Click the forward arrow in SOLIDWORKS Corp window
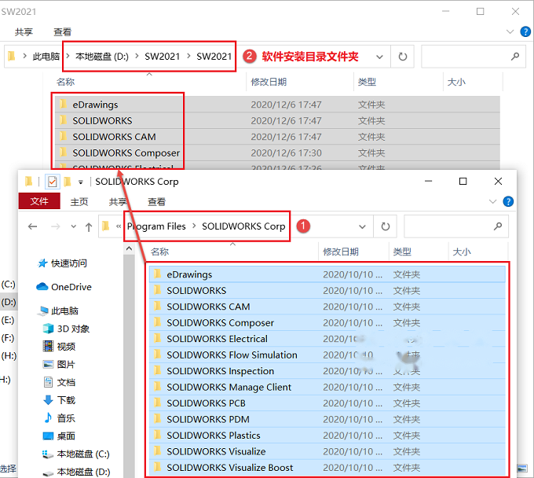The width and height of the screenshot is (534, 478). tap(55, 226)
